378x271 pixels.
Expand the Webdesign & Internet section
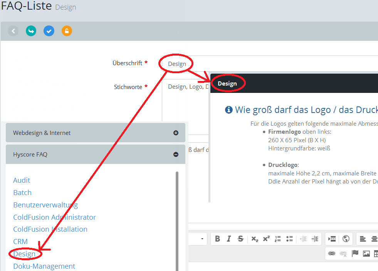[176, 133]
